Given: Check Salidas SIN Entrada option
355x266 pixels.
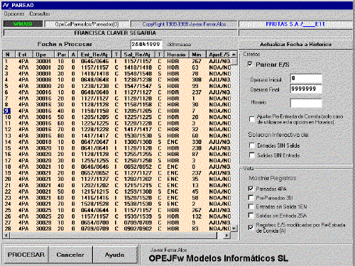Looking at the screenshot, I should click(x=252, y=155).
